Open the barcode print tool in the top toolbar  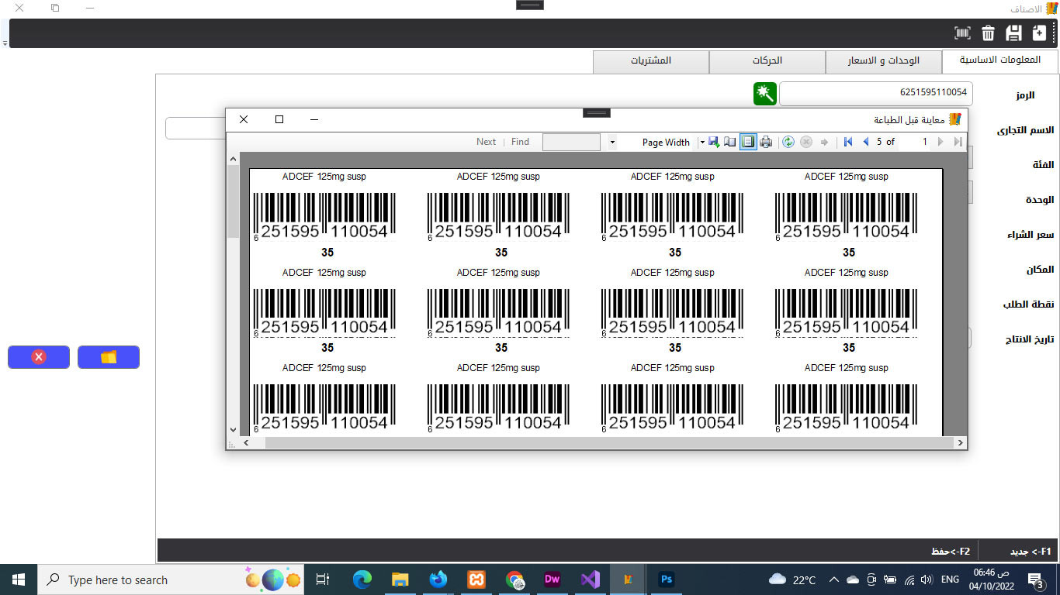(962, 33)
